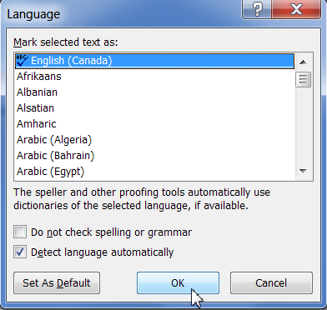Choose Albanian from the language list

pos(155,92)
